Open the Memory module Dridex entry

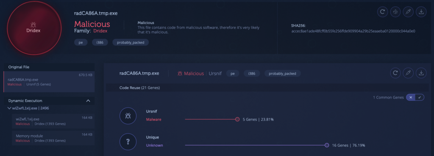(53, 138)
